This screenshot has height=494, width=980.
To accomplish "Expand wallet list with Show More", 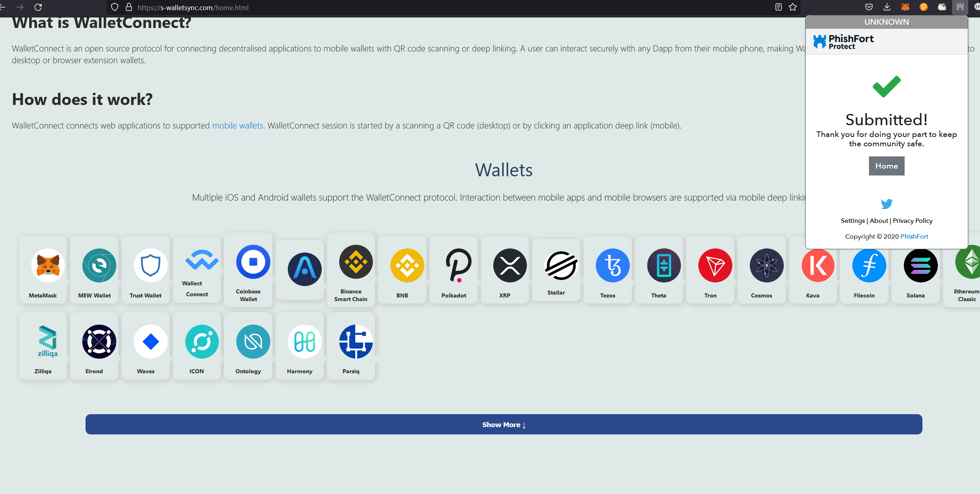I will click(x=503, y=424).
